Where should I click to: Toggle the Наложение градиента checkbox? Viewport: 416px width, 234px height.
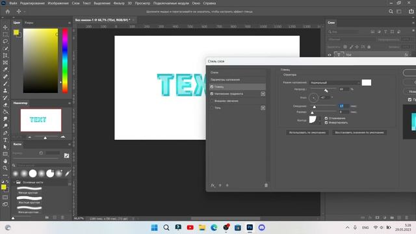click(212, 94)
